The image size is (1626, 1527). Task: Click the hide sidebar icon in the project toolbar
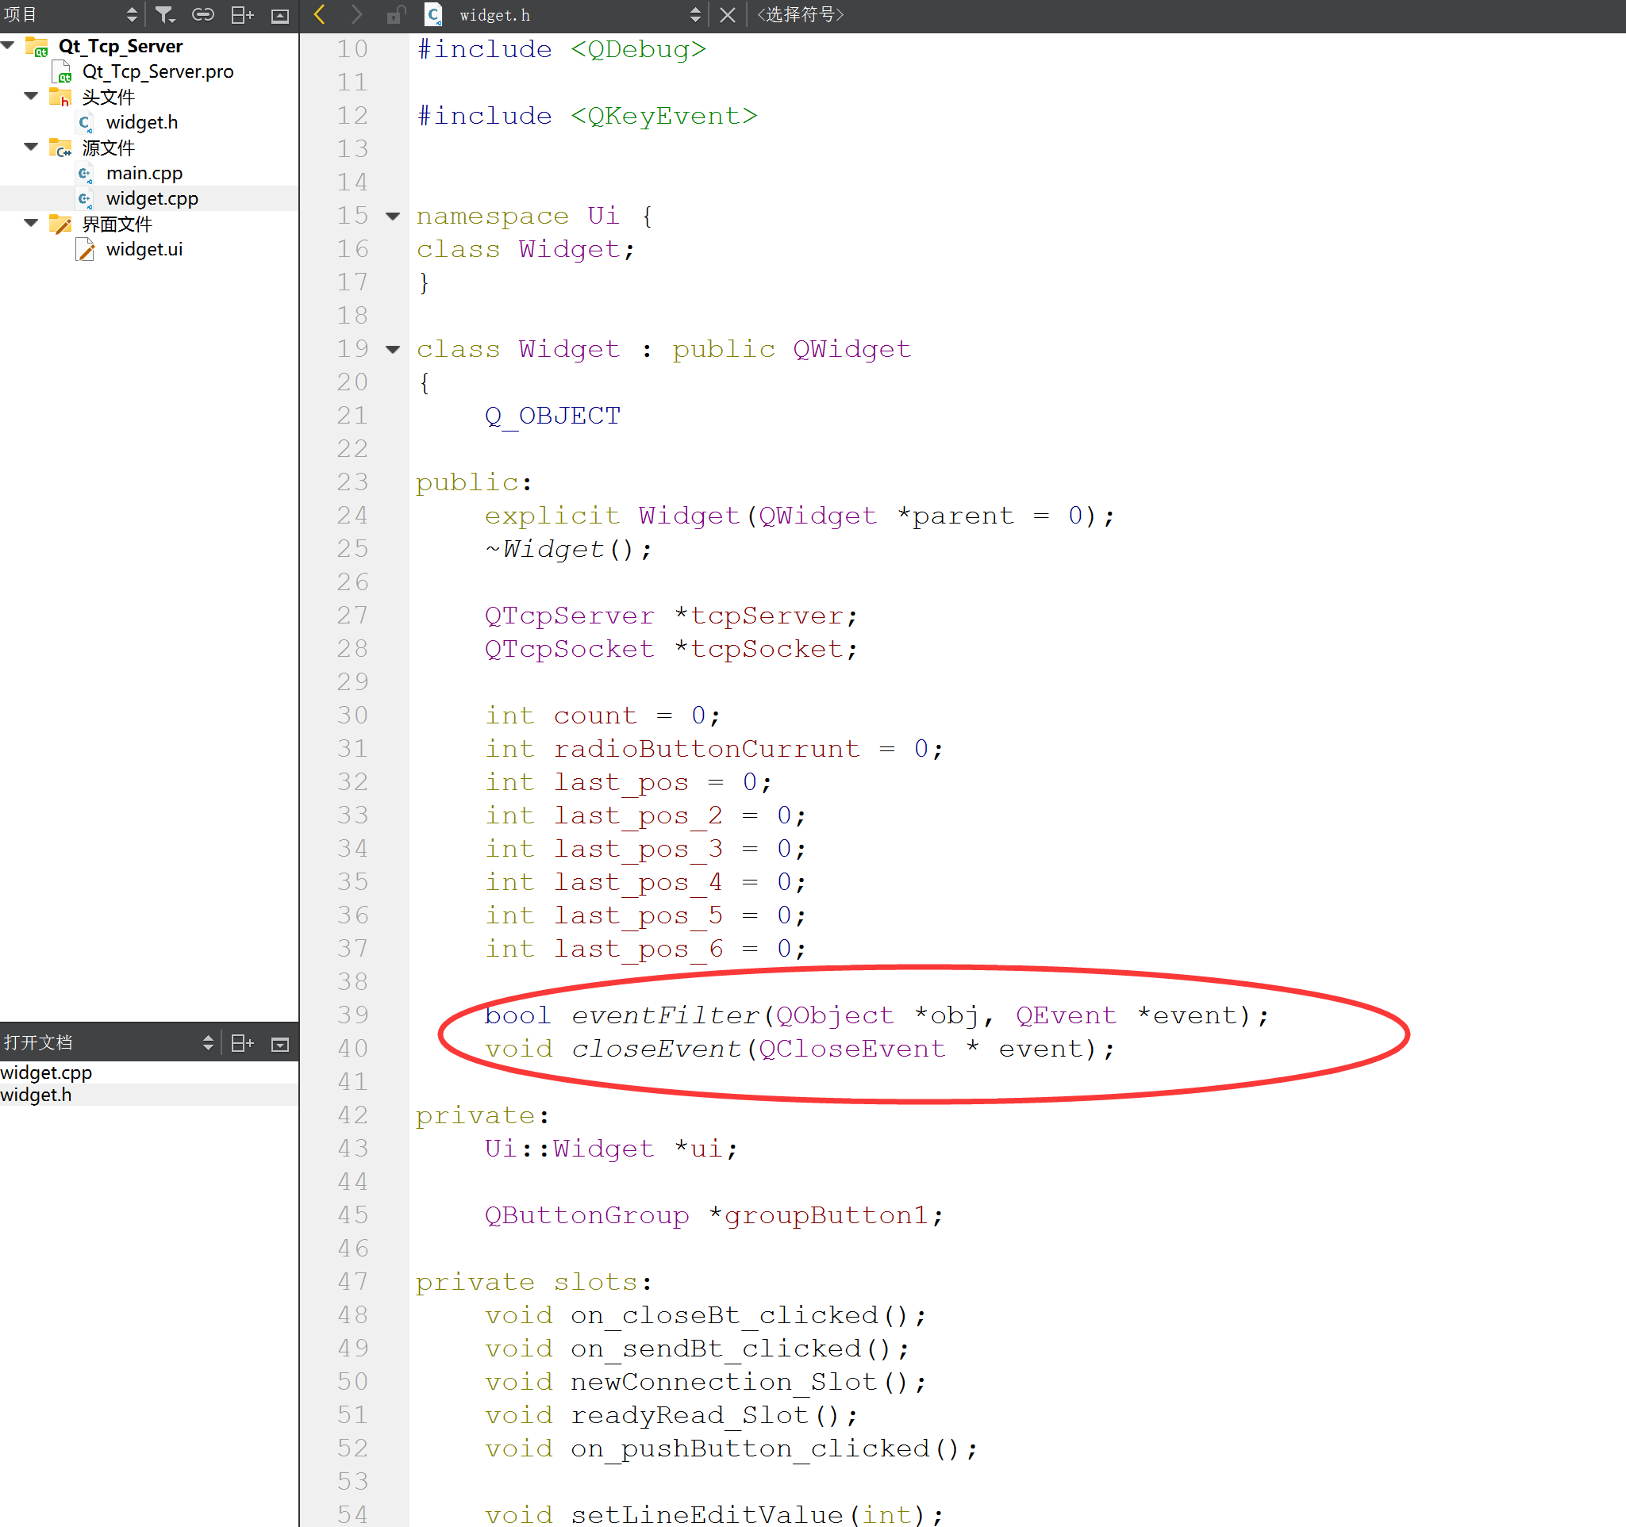(x=279, y=15)
